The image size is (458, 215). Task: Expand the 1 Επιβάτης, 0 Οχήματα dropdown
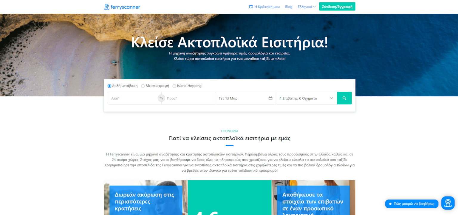(307, 98)
